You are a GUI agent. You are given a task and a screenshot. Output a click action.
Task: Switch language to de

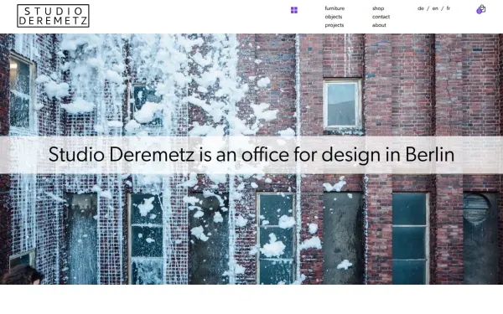point(421,8)
